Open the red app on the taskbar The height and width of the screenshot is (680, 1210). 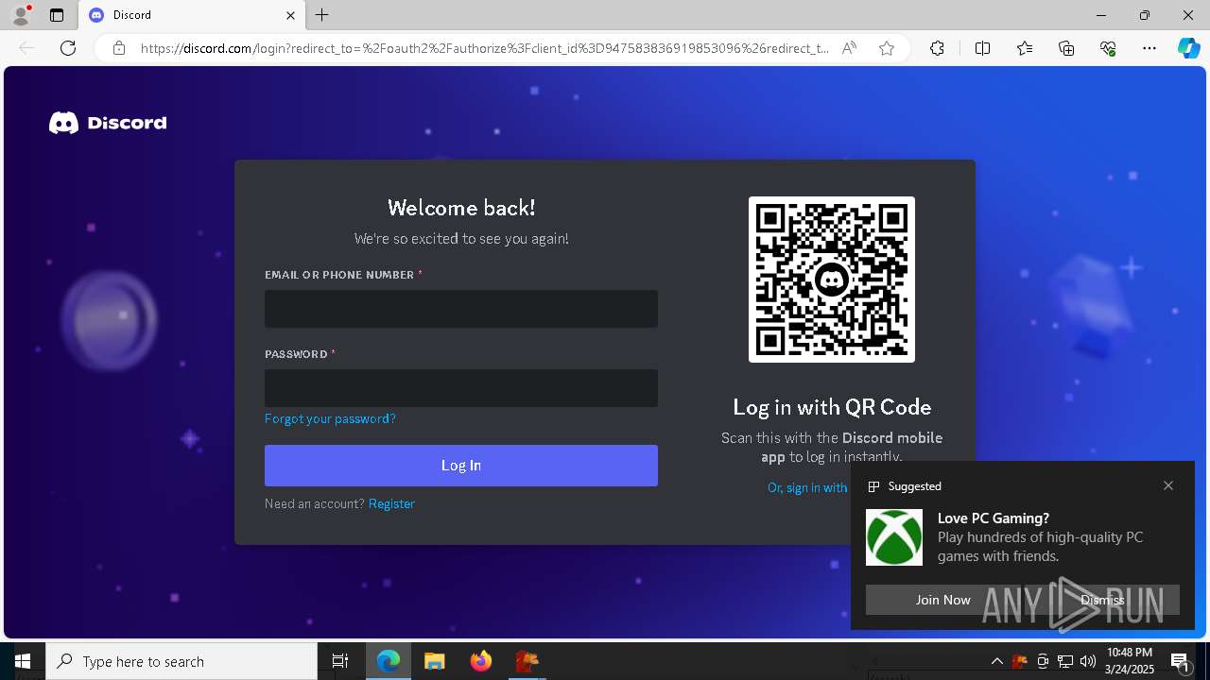(x=527, y=661)
